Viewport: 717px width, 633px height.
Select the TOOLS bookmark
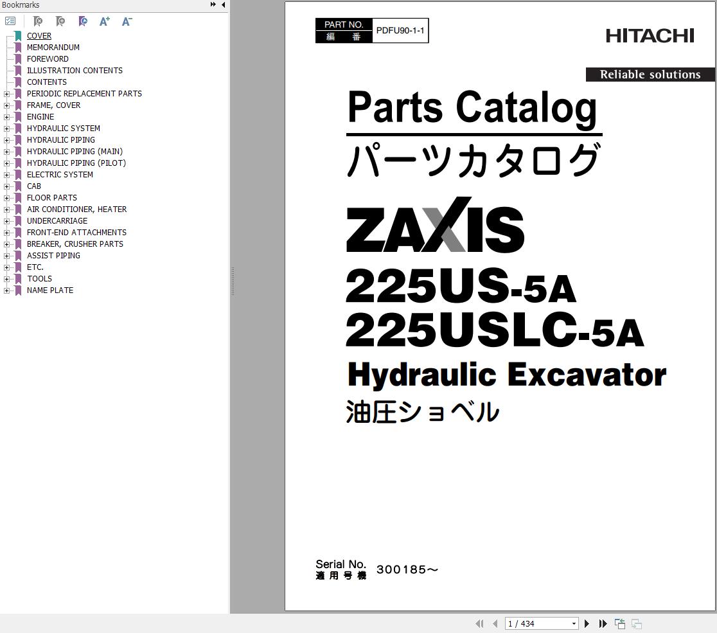click(39, 278)
